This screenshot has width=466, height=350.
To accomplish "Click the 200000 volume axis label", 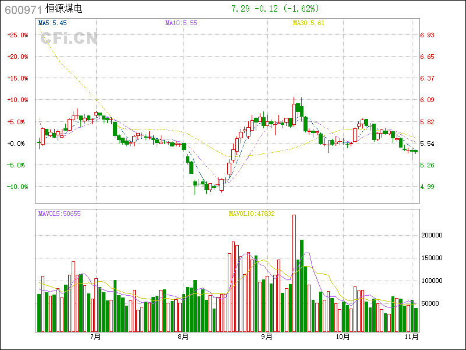I will (433, 236).
